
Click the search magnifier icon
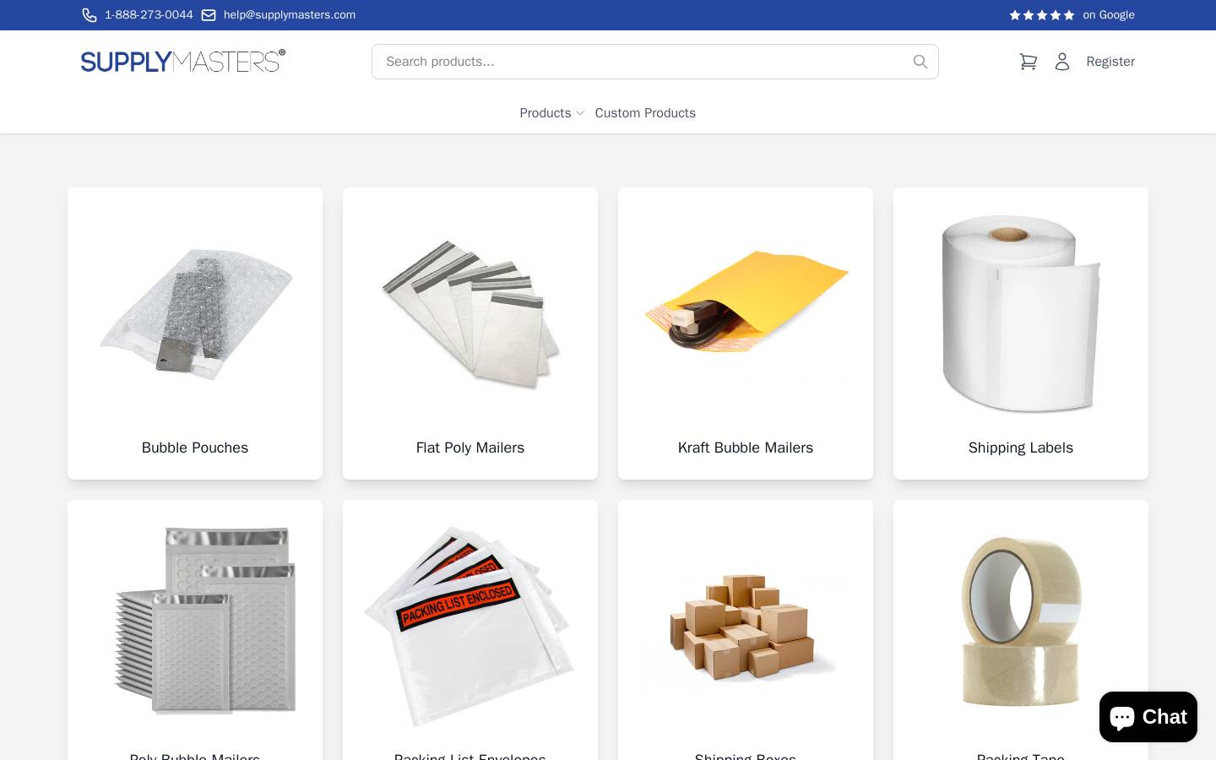tap(920, 62)
